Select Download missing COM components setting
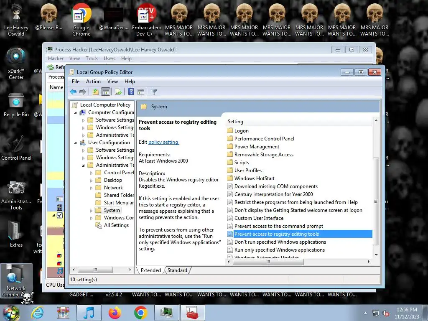This screenshot has width=428, height=321. (276, 186)
